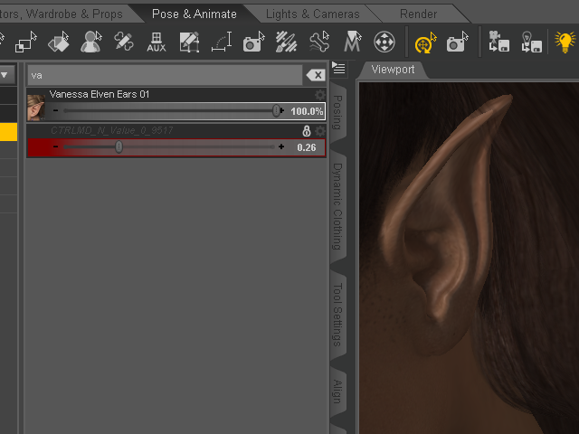Image resolution: width=579 pixels, height=434 pixels.
Task: Activate the Universal move arrows tool
Action: coord(384,42)
